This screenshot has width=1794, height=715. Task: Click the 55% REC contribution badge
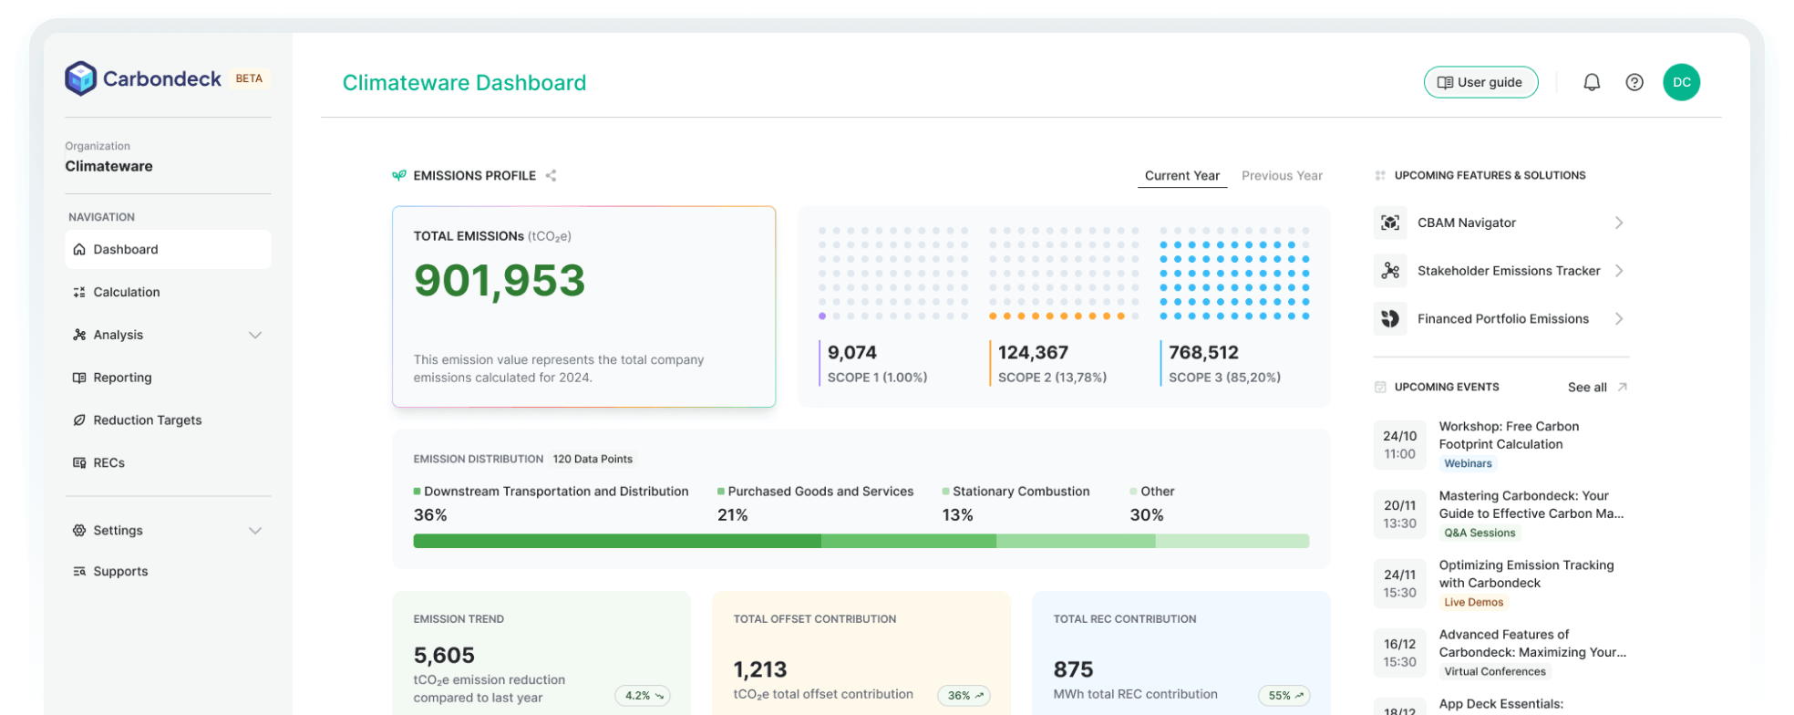(1285, 695)
